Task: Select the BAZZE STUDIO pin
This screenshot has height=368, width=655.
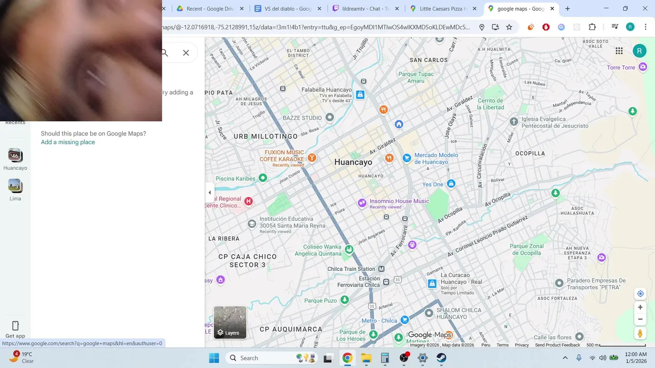Action: tap(330, 118)
